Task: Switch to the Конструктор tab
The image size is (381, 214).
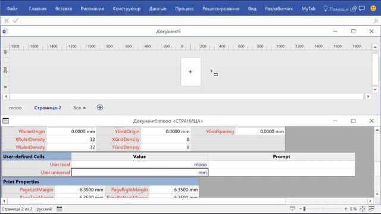Action: click(127, 9)
